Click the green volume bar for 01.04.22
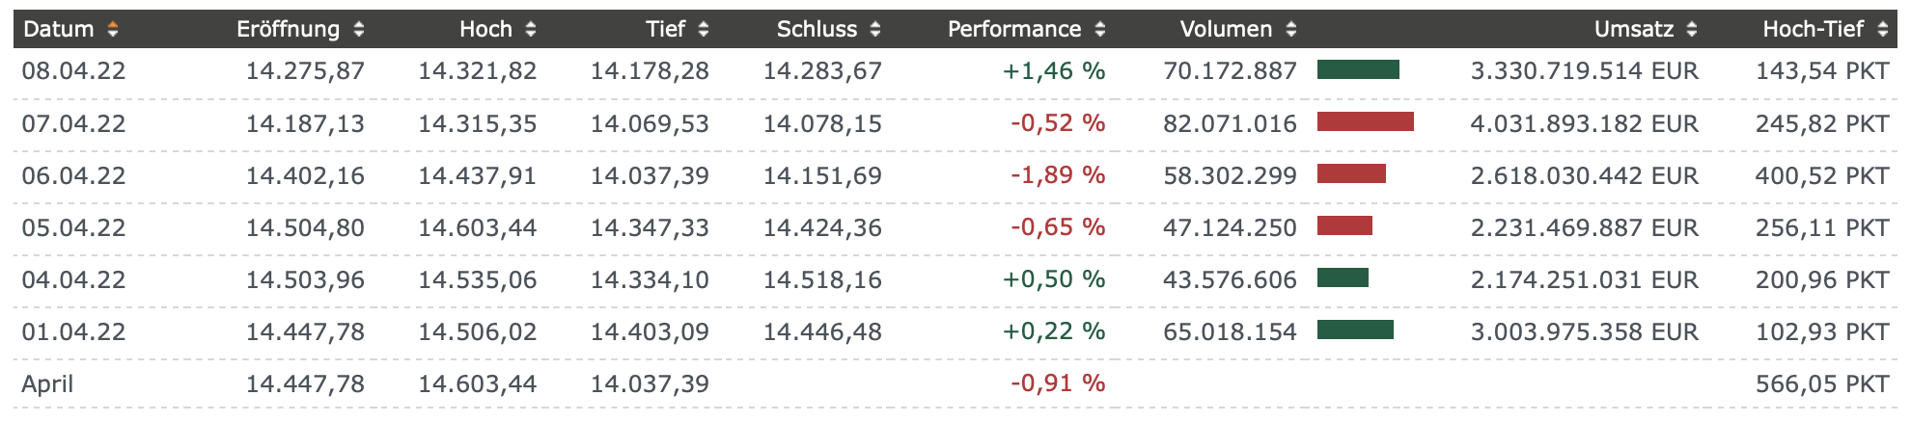Screen dimensions: 1911x422 point(1355,330)
